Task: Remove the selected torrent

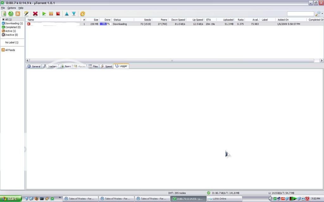Action: [35, 14]
